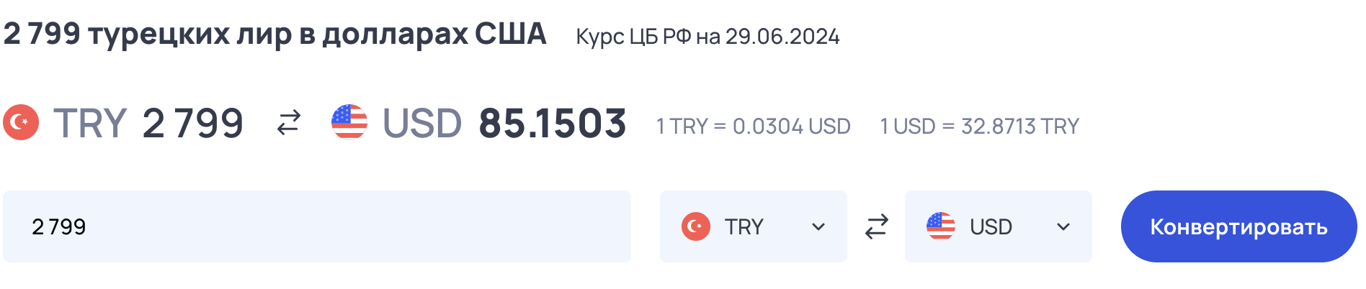Click the Turkish flag icon in result row
This screenshot has width=1366, height=289.
pyautogui.click(x=21, y=122)
